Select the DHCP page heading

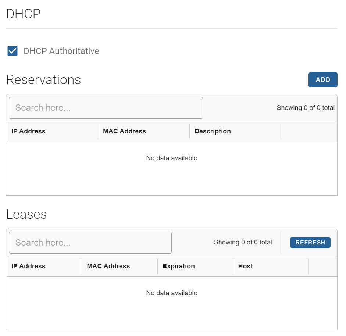click(x=22, y=14)
